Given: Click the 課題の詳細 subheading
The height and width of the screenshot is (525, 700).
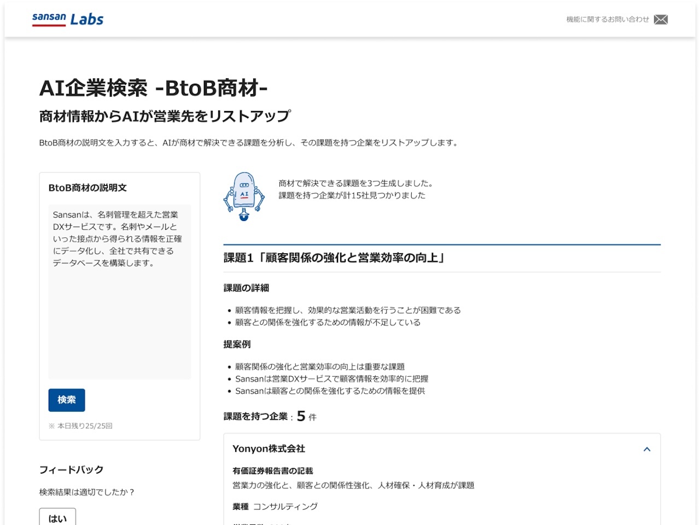Looking at the screenshot, I should click(x=246, y=288).
